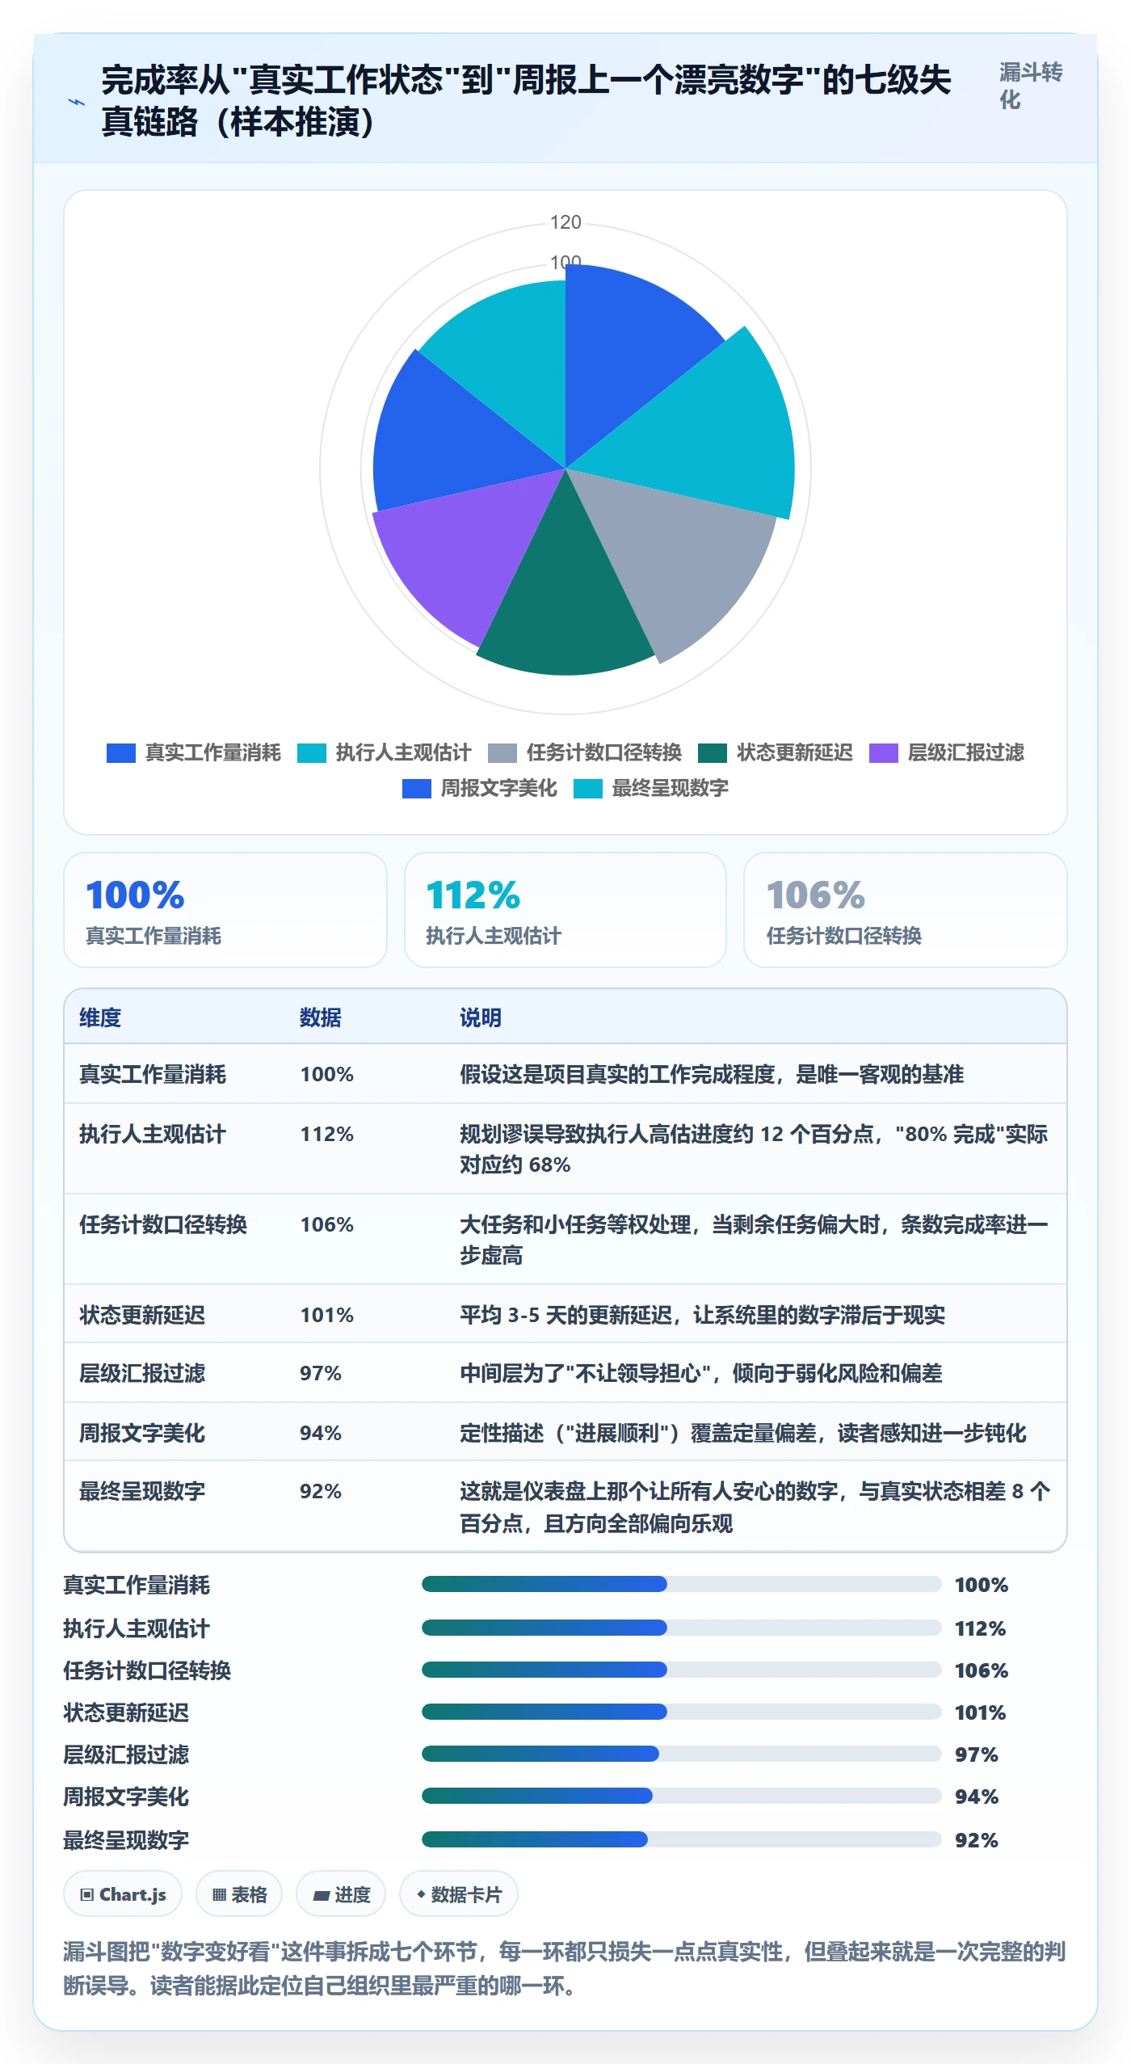Click the description starting with 中间层为了
This screenshot has height=2064, width=1131.
(x=700, y=1373)
